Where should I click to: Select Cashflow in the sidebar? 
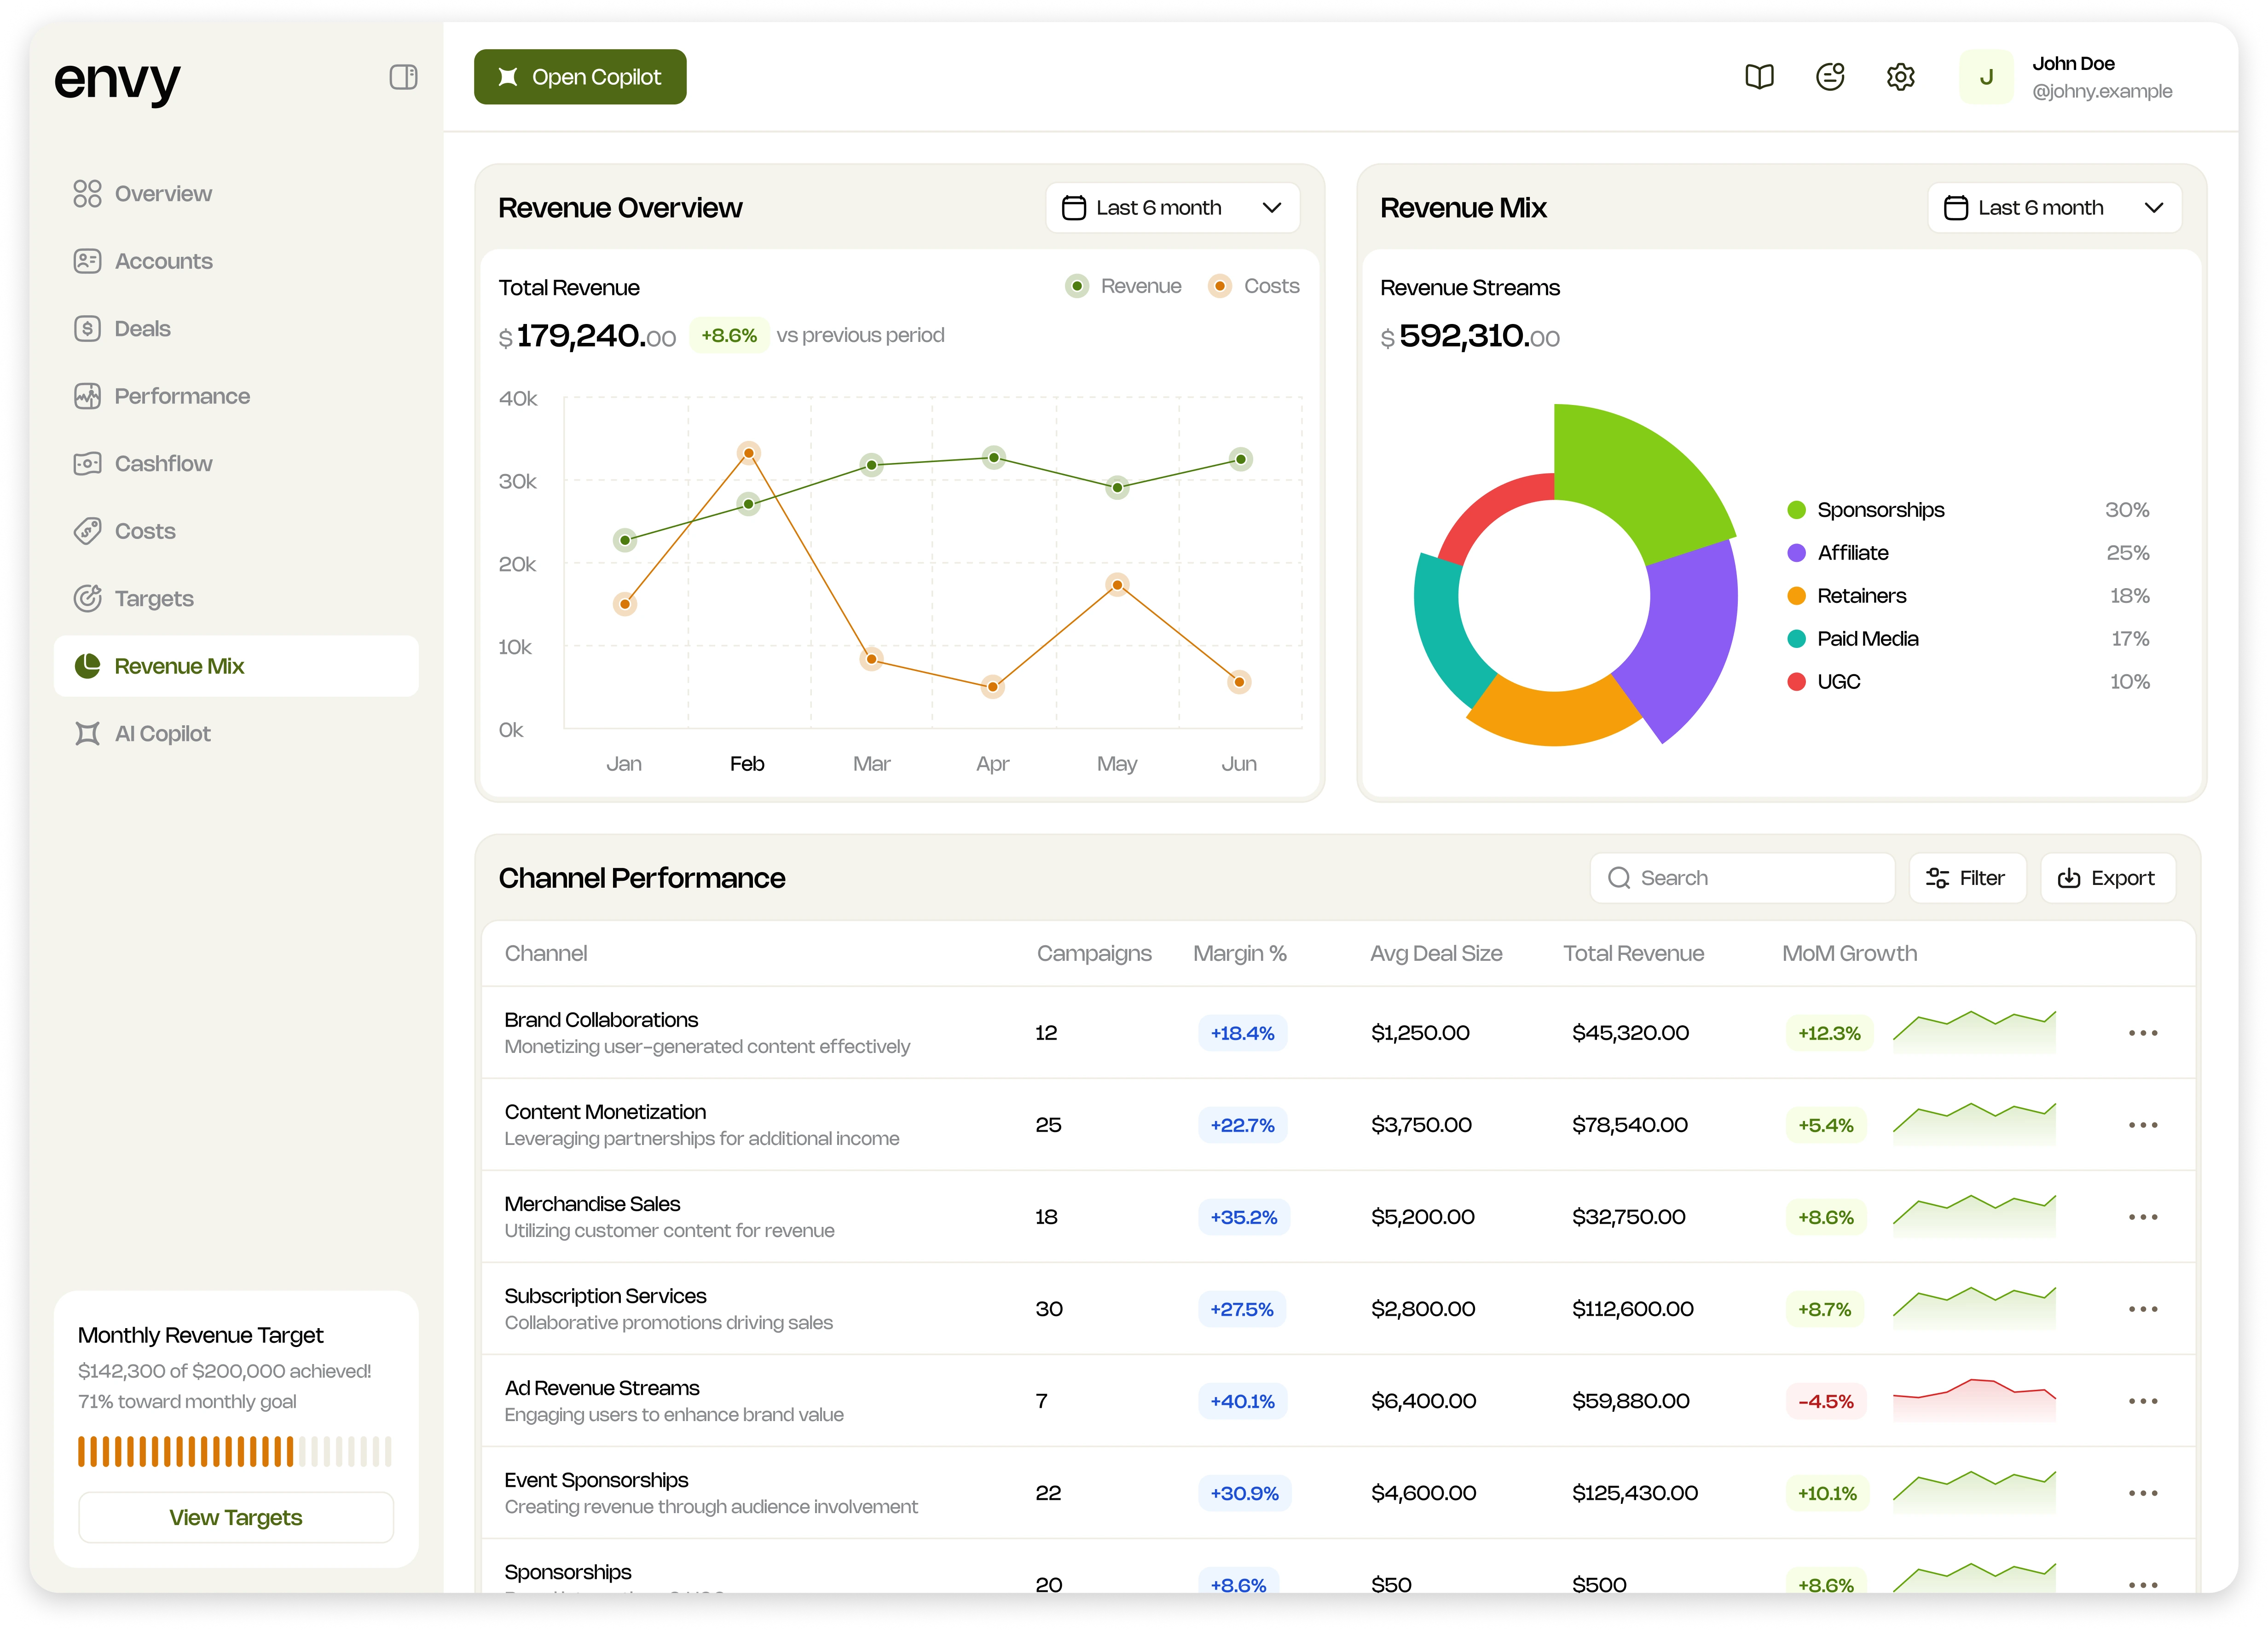click(x=236, y=463)
